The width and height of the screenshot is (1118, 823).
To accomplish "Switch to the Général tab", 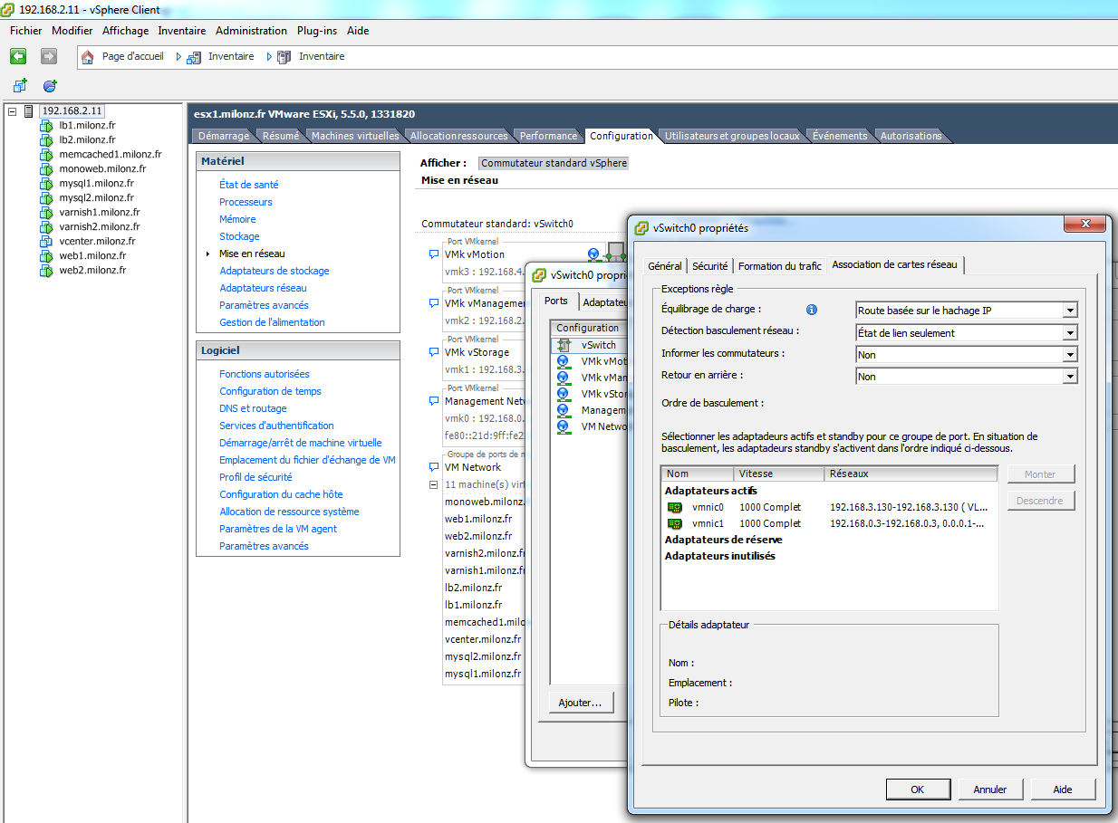I will [665, 266].
